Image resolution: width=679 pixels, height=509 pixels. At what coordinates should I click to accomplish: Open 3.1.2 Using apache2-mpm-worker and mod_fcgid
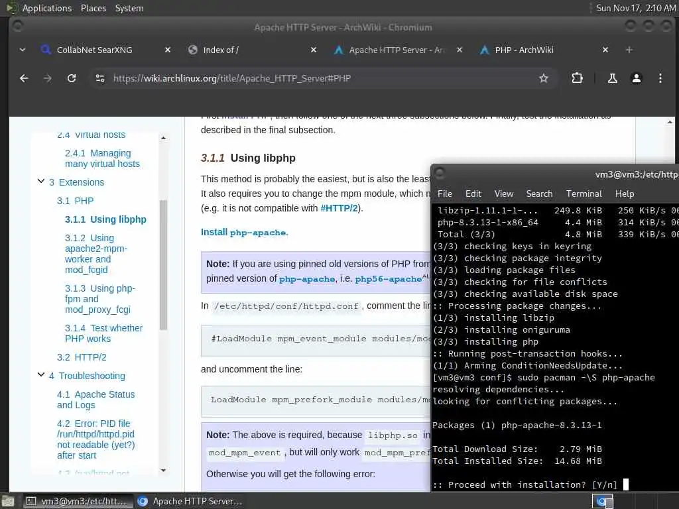pyautogui.click(x=96, y=254)
